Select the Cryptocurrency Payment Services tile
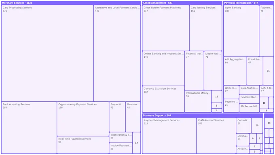Image resolution: width=275 pixels, height=155 pixels. point(83,119)
